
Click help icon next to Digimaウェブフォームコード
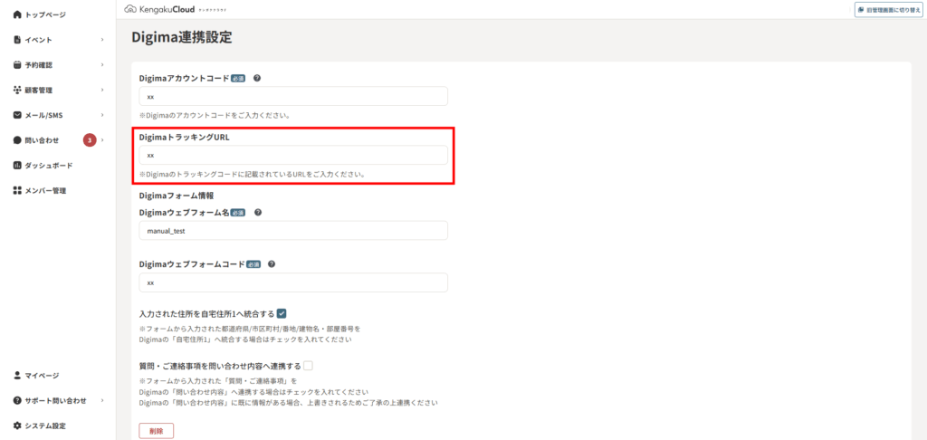coord(272,263)
